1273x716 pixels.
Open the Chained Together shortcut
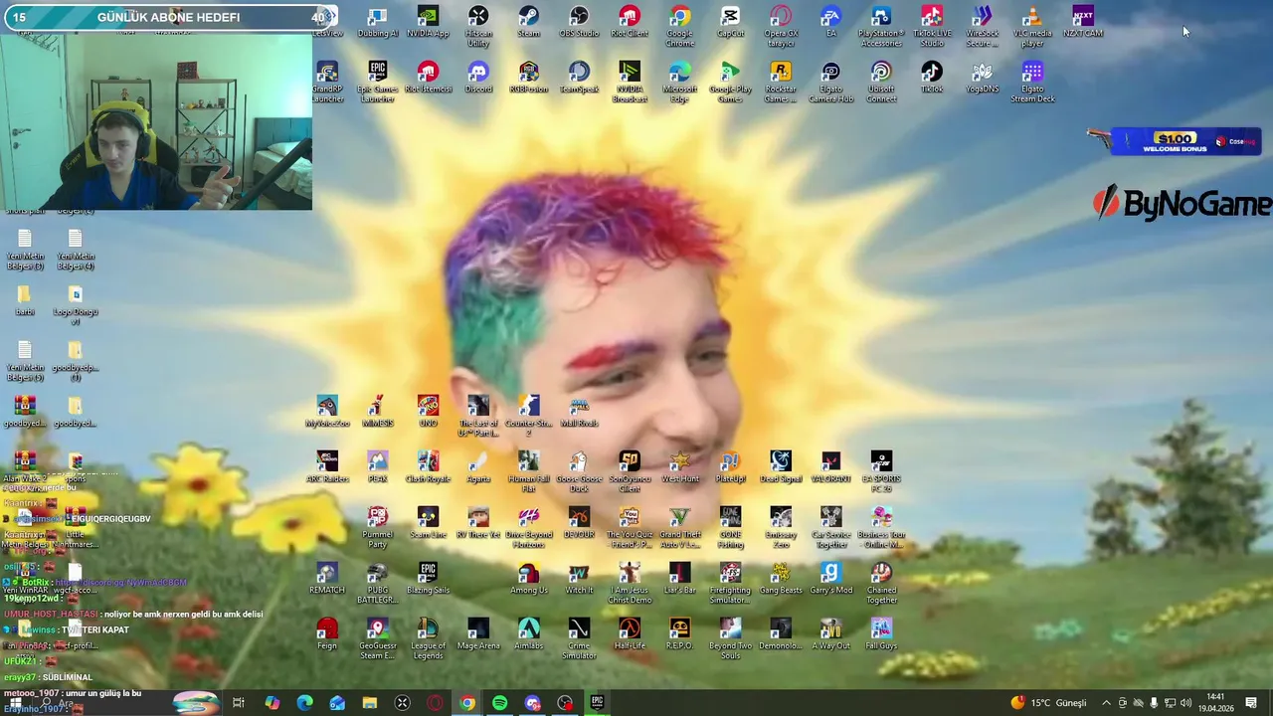click(881, 583)
